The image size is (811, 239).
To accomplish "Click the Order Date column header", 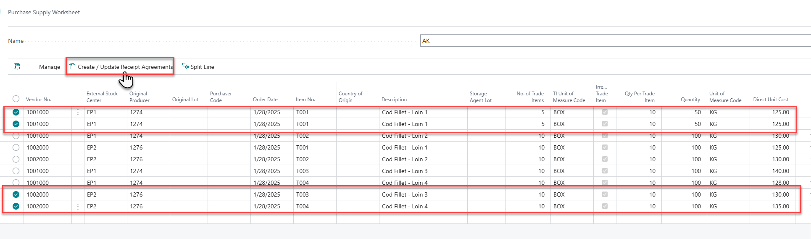I will coord(265,100).
